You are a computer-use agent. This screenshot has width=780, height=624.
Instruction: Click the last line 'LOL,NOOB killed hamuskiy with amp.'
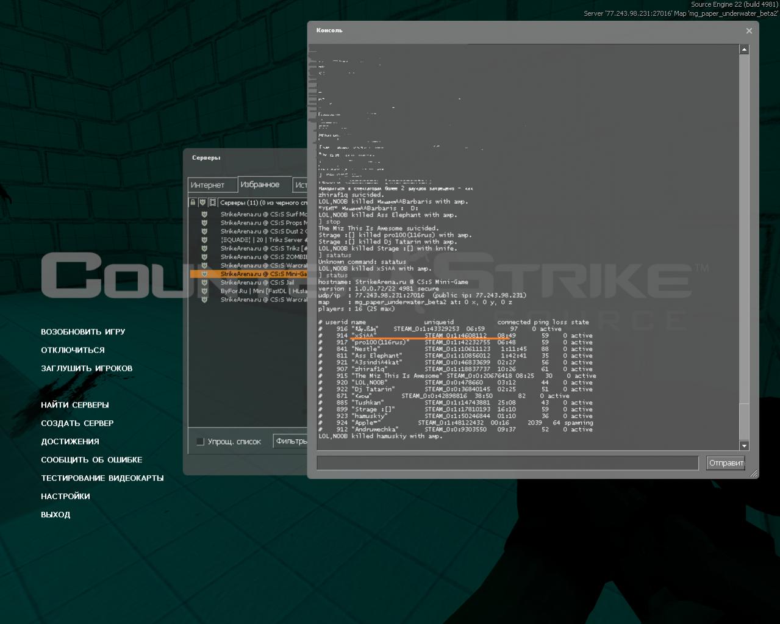[381, 436]
